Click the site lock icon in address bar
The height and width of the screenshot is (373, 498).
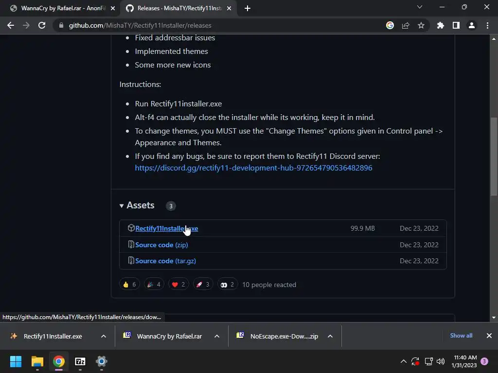click(61, 25)
